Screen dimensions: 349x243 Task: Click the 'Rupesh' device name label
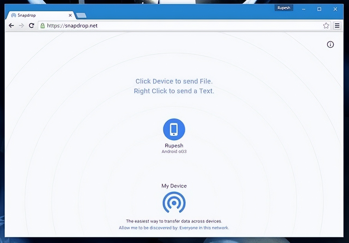click(x=174, y=145)
